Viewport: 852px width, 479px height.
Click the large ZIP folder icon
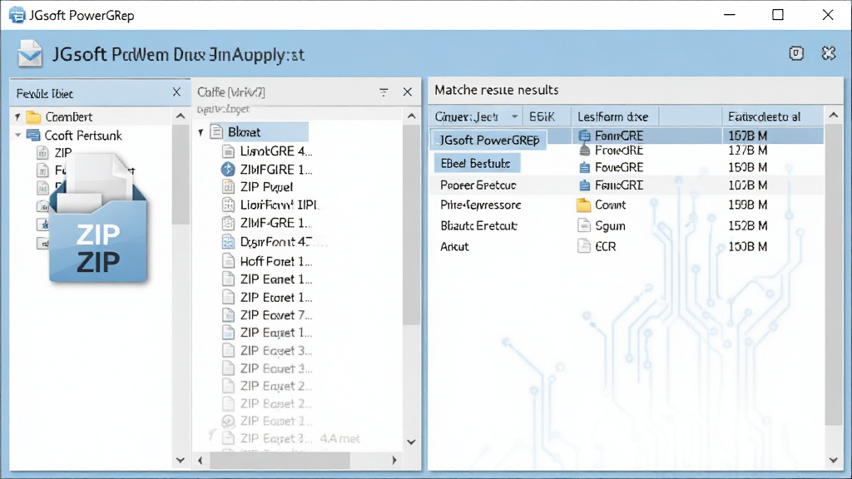[98, 219]
